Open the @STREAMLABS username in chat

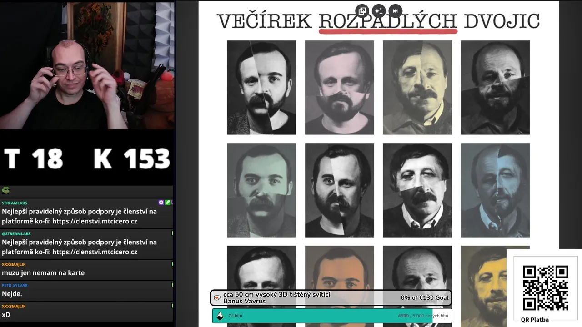pyautogui.click(x=16, y=233)
